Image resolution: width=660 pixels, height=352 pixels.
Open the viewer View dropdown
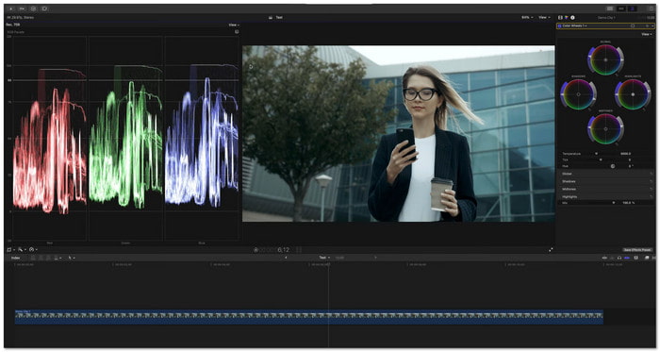(x=544, y=17)
